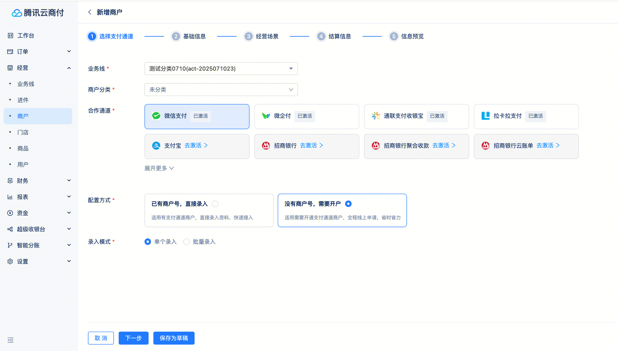
Task: Click the 资金 funds icon in sidebar
Action: 10,213
